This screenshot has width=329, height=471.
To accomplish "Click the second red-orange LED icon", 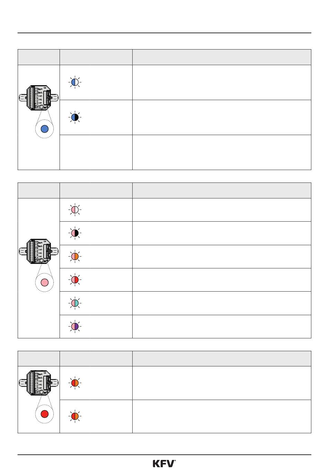I will pyautogui.click(x=75, y=416).
